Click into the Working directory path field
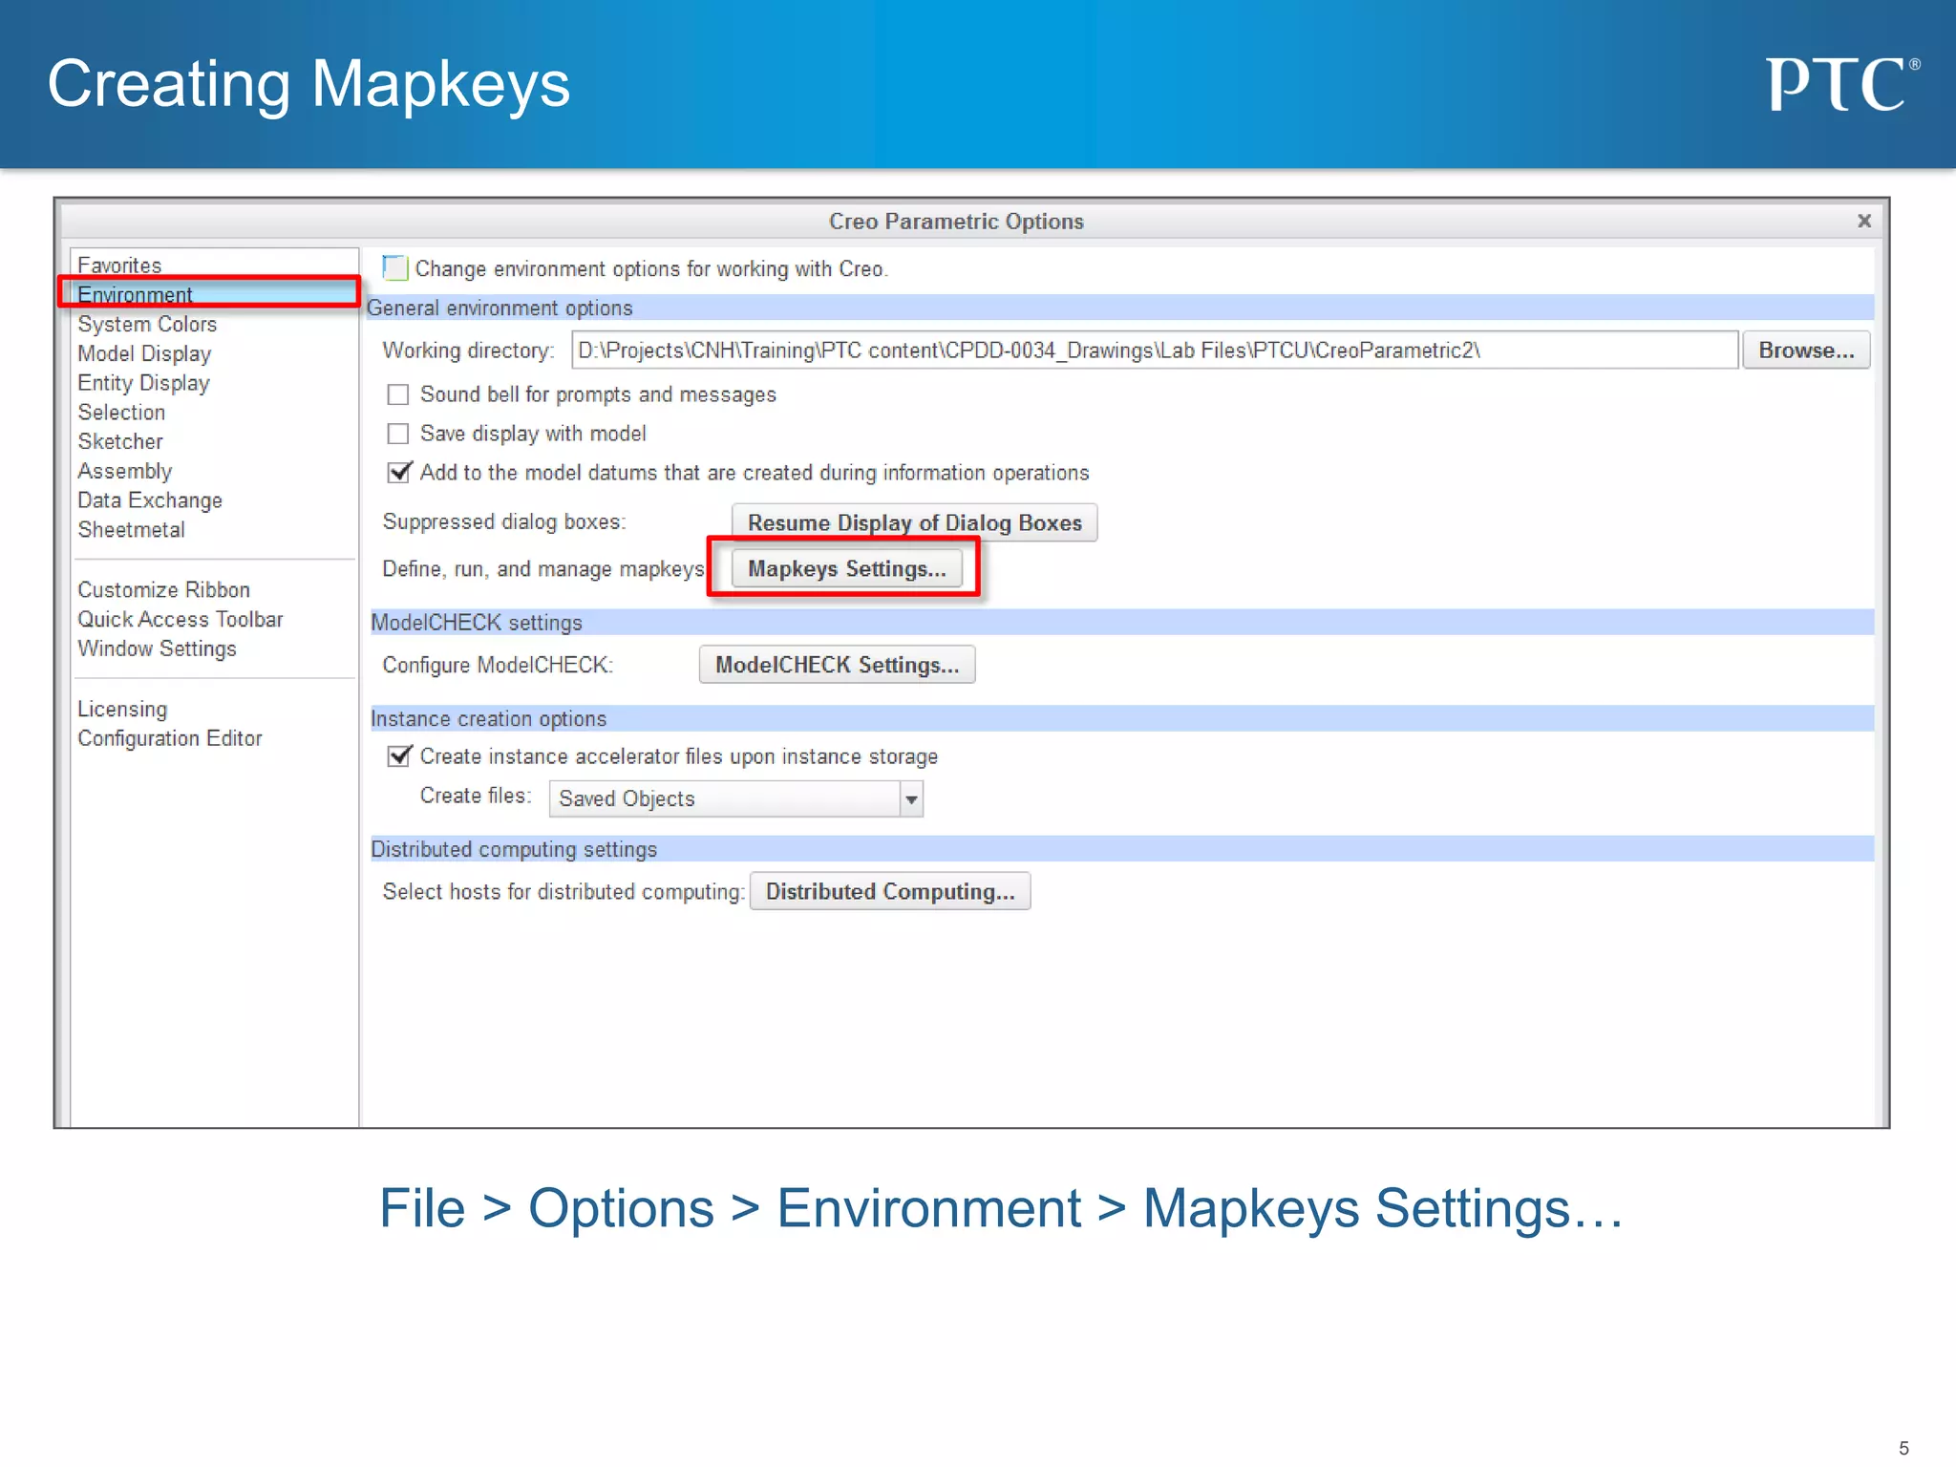The width and height of the screenshot is (1956, 1467). (1154, 351)
